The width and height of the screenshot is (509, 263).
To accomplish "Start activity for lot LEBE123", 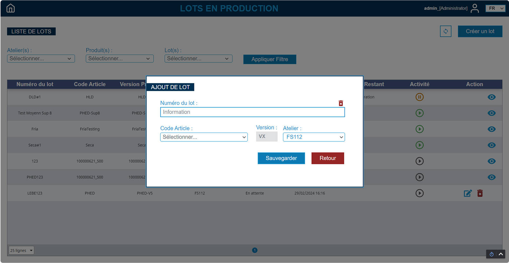I will point(420,193).
